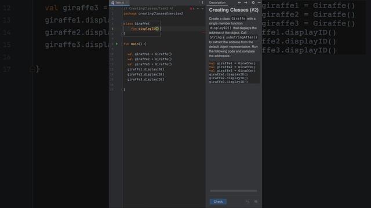Click the '// CreatingClasses/Task1.kt' comment line
Screen dimensions: 371x208
pyautogui.click(x=148, y=9)
